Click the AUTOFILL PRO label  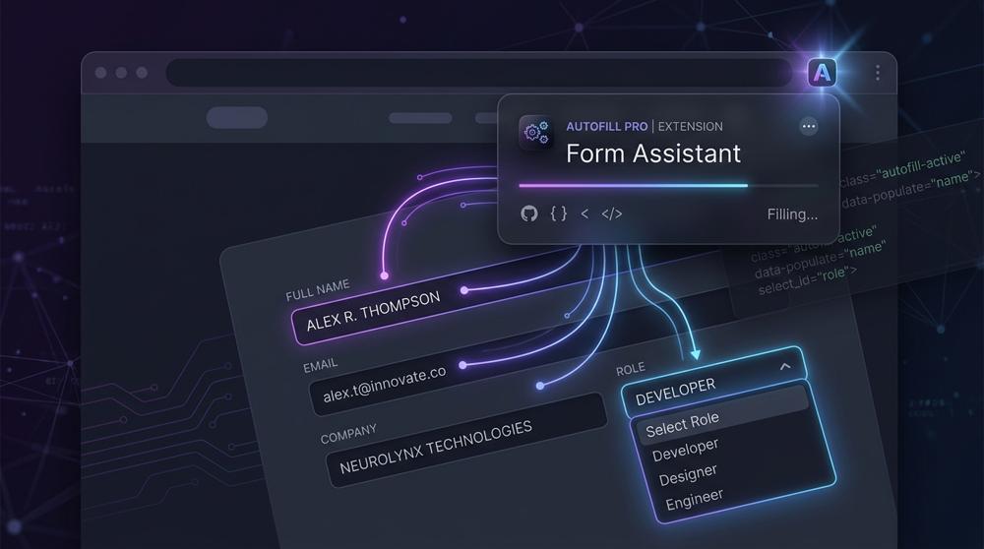pos(606,126)
